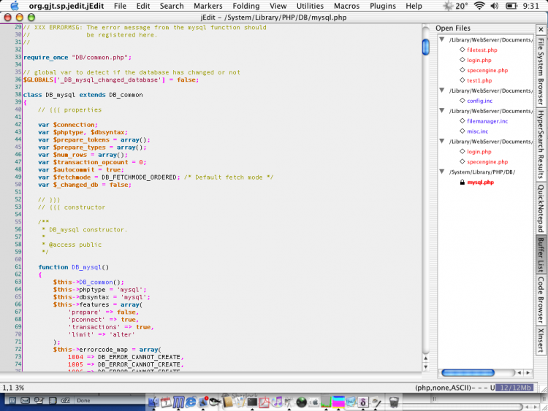The width and height of the screenshot is (548, 411).
Task: Click the Trash icon in the Dock
Action: tap(394, 402)
